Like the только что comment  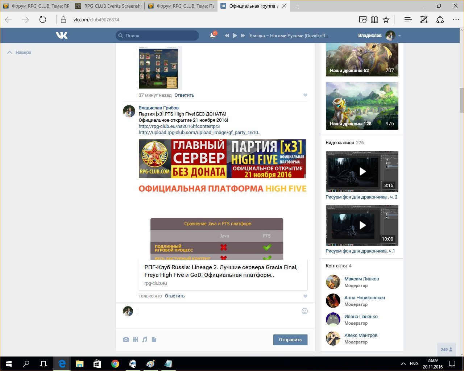click(305, 296)
